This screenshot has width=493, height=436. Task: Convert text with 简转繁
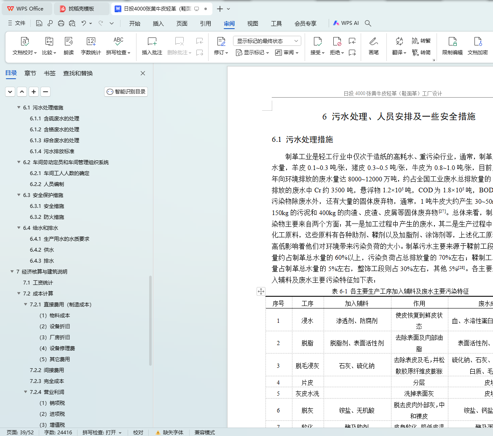(421, 41)
